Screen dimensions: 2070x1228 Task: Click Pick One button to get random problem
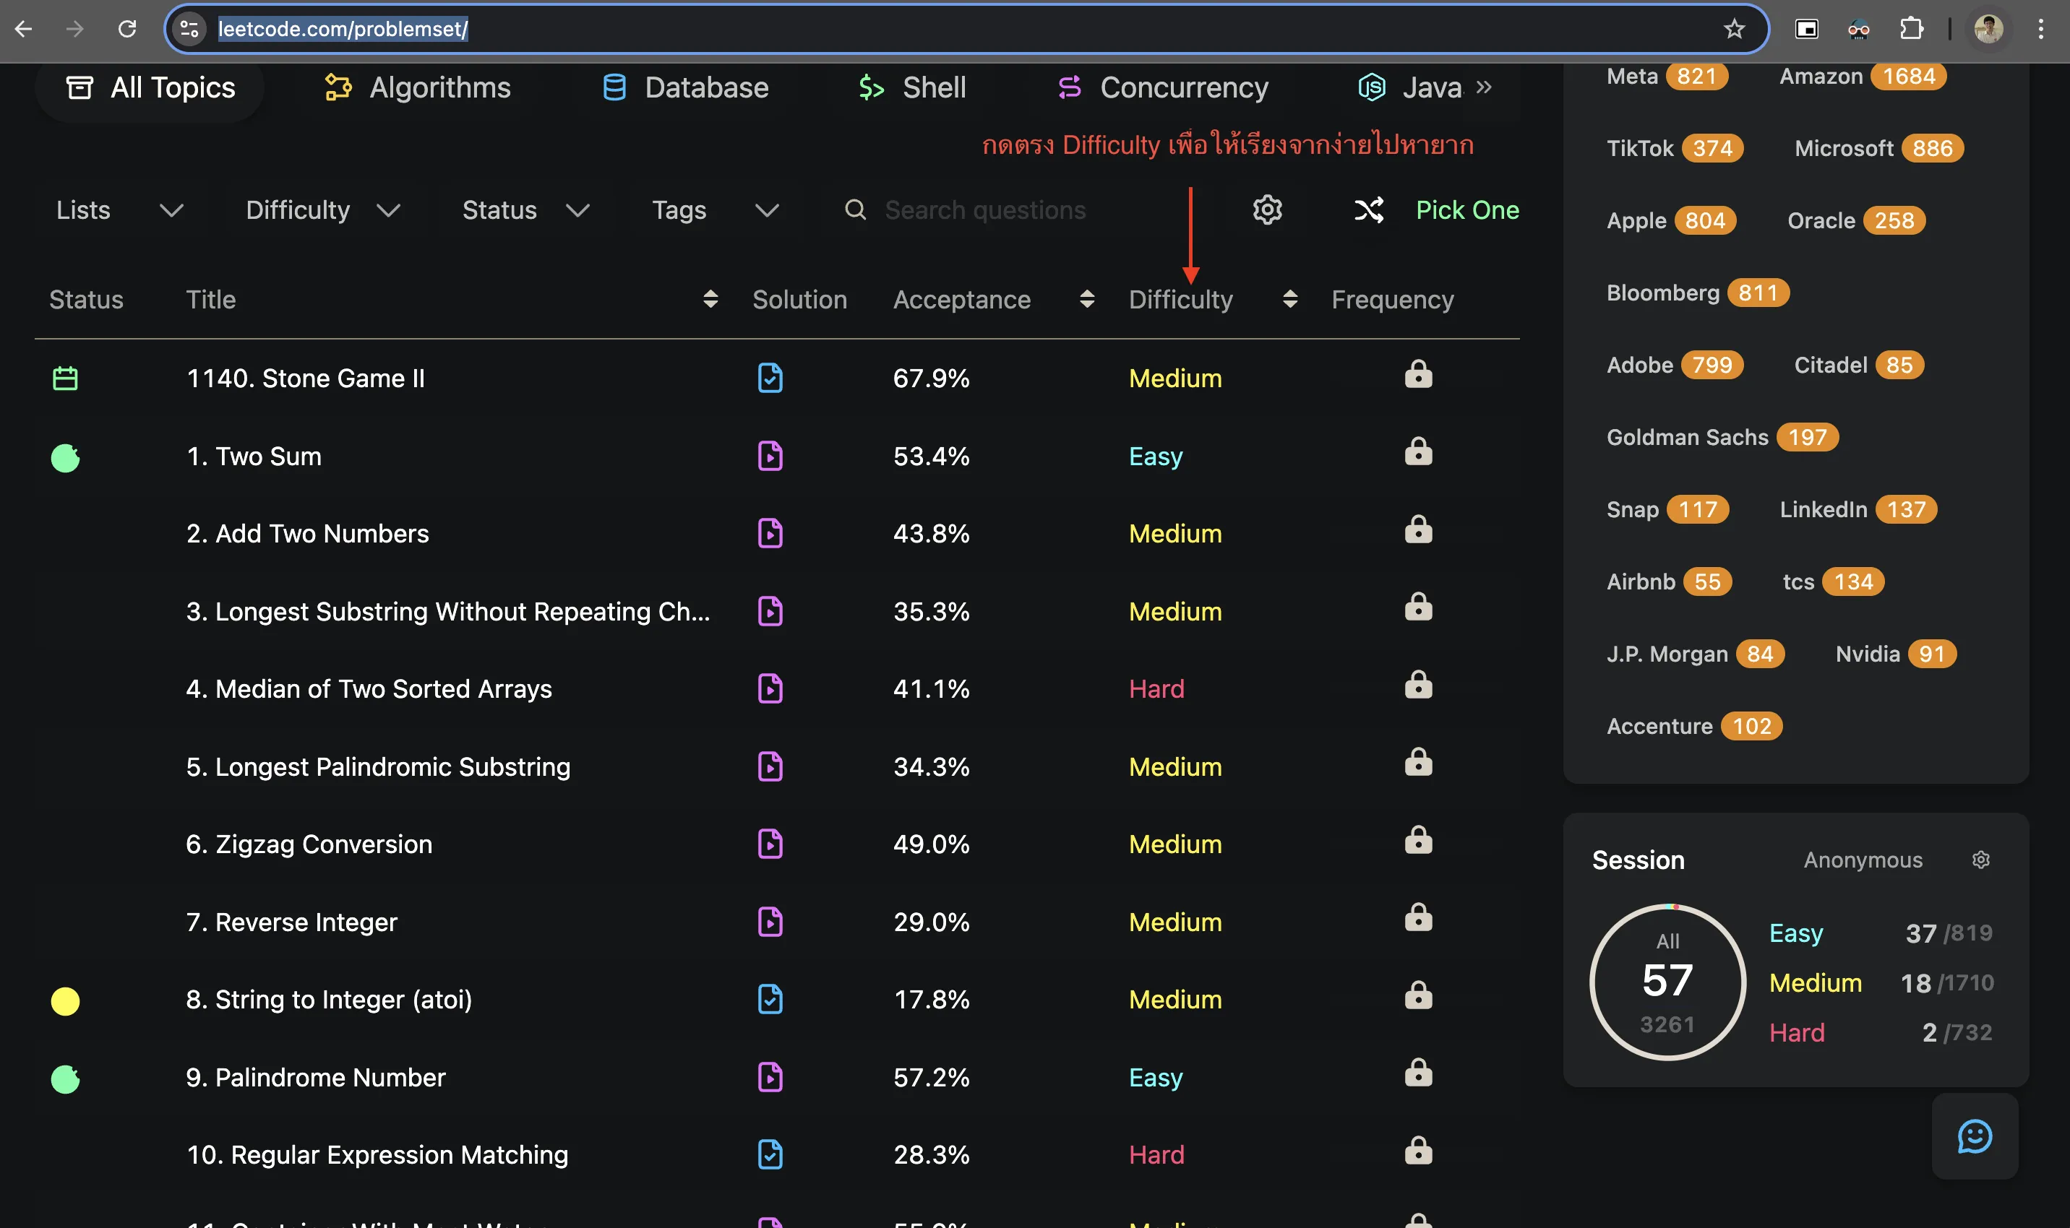[1464, 209]
